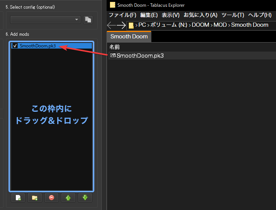
Task: Open the お気に入り(A) menu
Action: click(x=200, y=15)
